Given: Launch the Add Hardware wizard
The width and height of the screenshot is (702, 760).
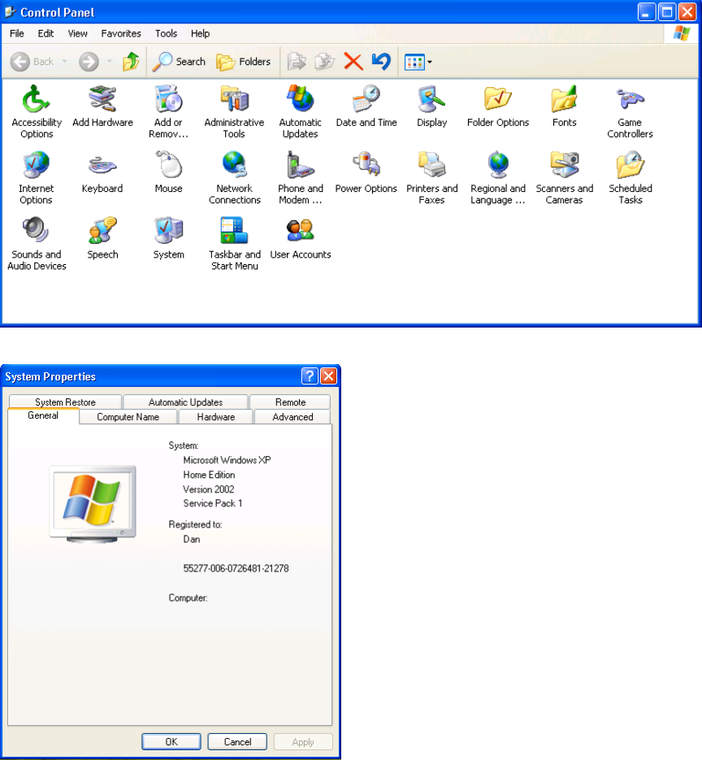Looking at the screenshot, I should (x=102, y=106).
